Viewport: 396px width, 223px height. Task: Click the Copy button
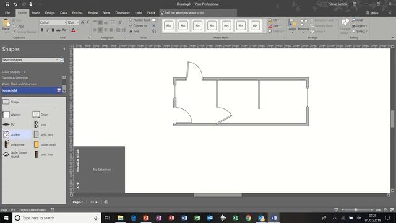point(18,26)
